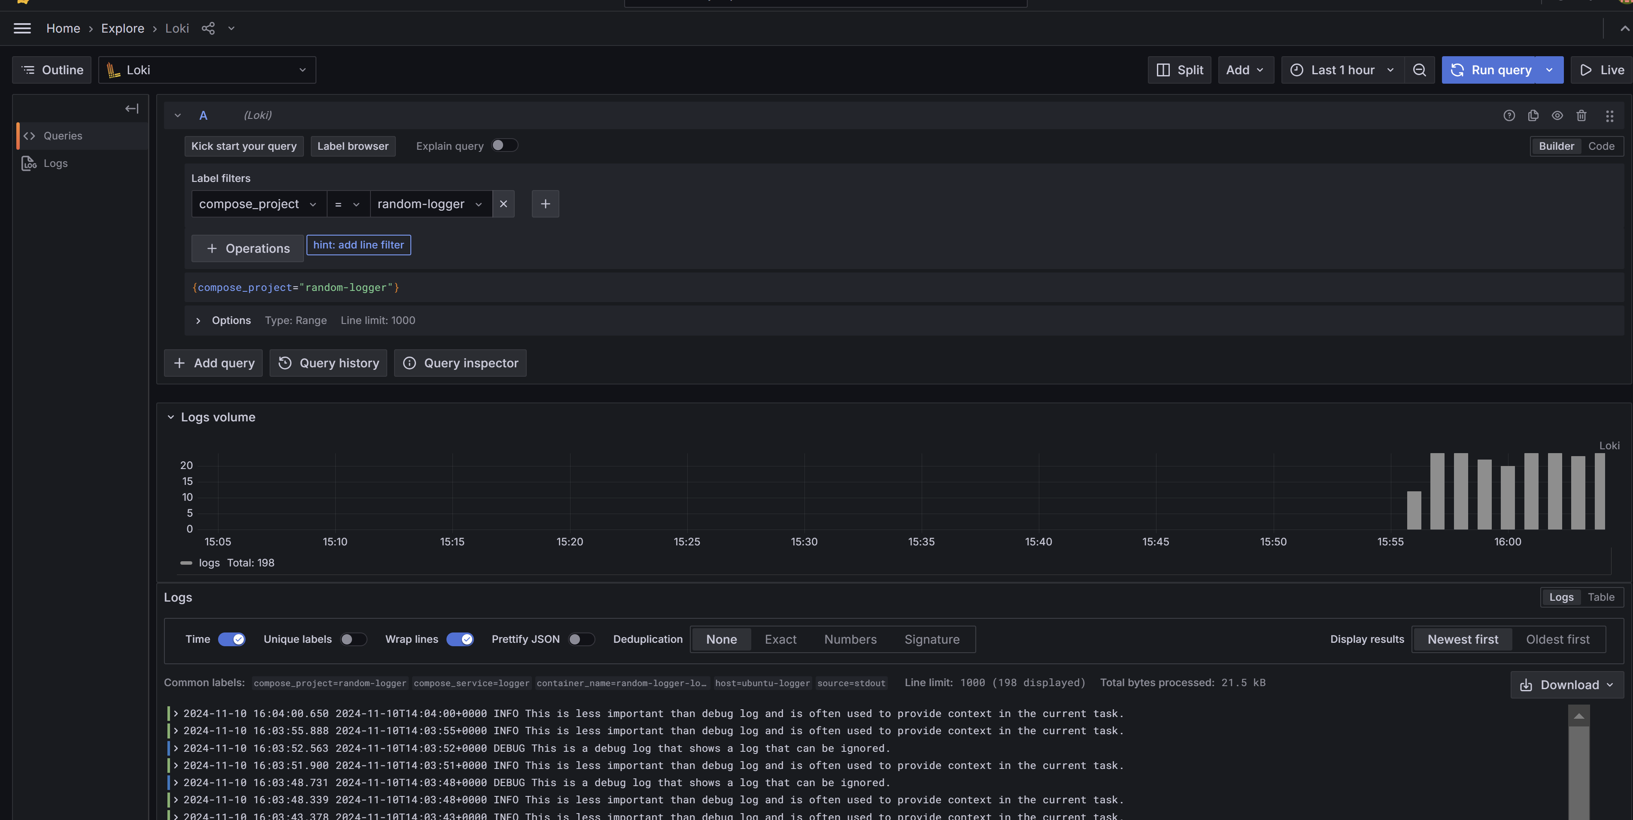Open Query history
Viewport: 1633px width, 820px height.
pyautogui.click(x=328, y=363)
